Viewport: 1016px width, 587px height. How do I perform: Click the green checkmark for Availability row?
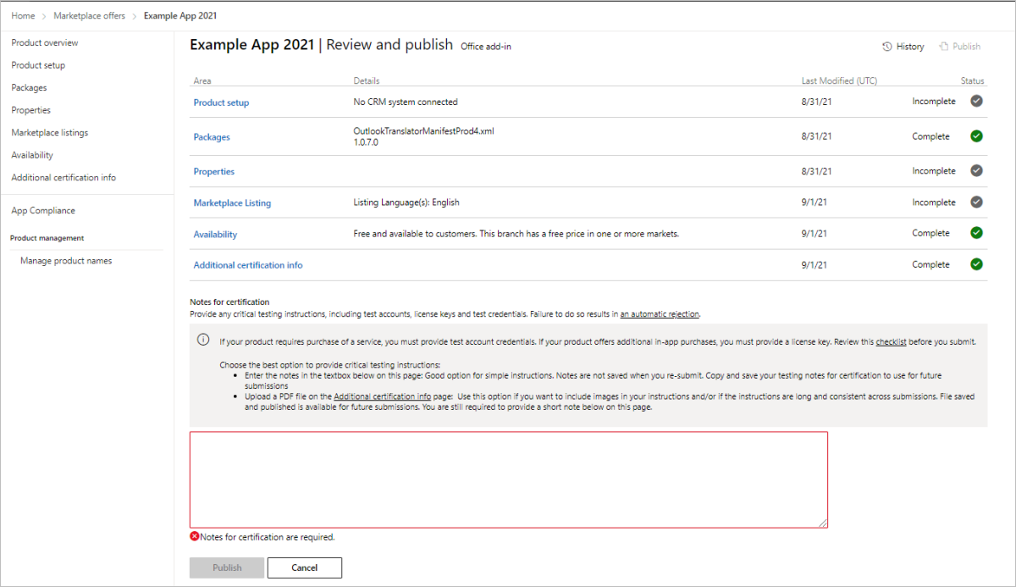tap(976, 233)
